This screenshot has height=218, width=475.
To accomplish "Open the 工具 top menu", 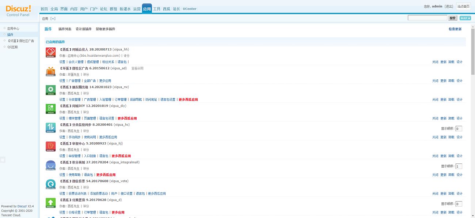I will pyautogui.click(x=157, y=9).
